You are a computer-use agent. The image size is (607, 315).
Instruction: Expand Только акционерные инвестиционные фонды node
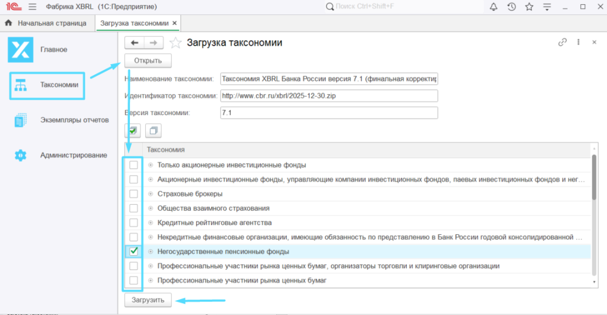coord(151,165)
